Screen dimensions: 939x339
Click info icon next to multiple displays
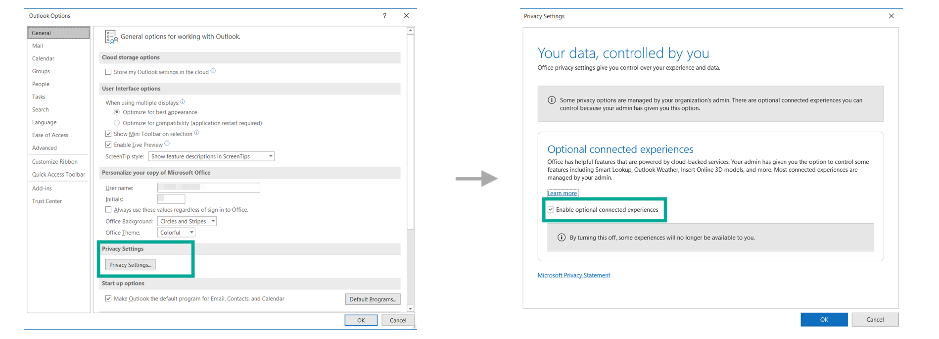click(x=183, y=102)
